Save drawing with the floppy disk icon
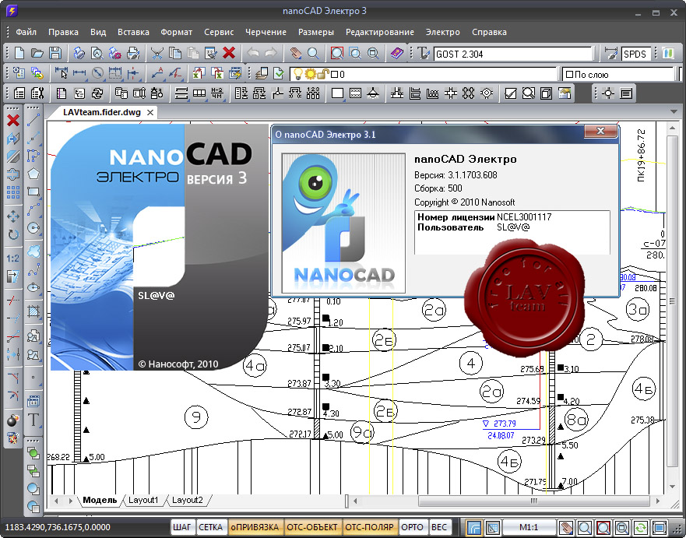This screenshot has height=538, width=686. tap(55, 54)
